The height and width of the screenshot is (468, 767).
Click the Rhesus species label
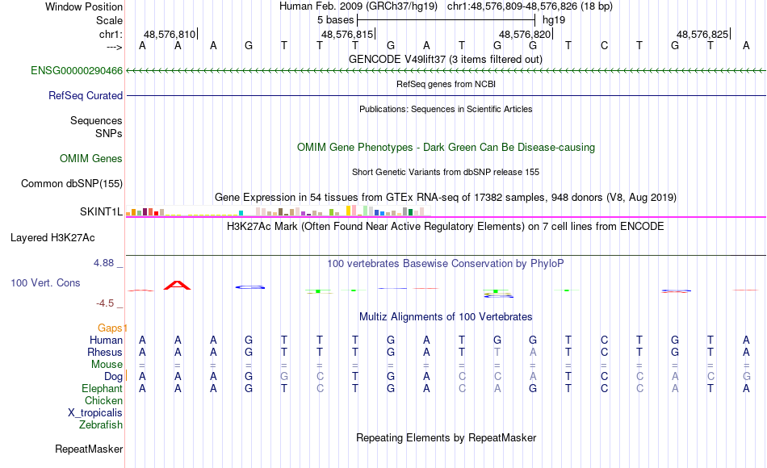point(105,352)
